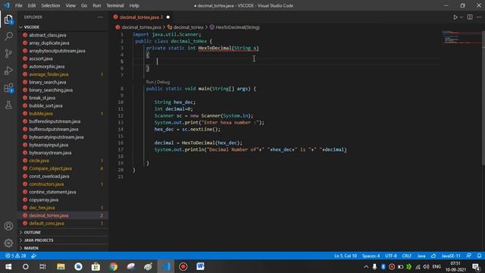
Task: Open the notifications bell in status bar
Action: coord(479,256)
